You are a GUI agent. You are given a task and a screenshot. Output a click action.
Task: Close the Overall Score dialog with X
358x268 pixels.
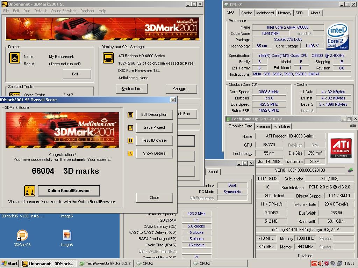pyautogui.click(x=173, y=99)
